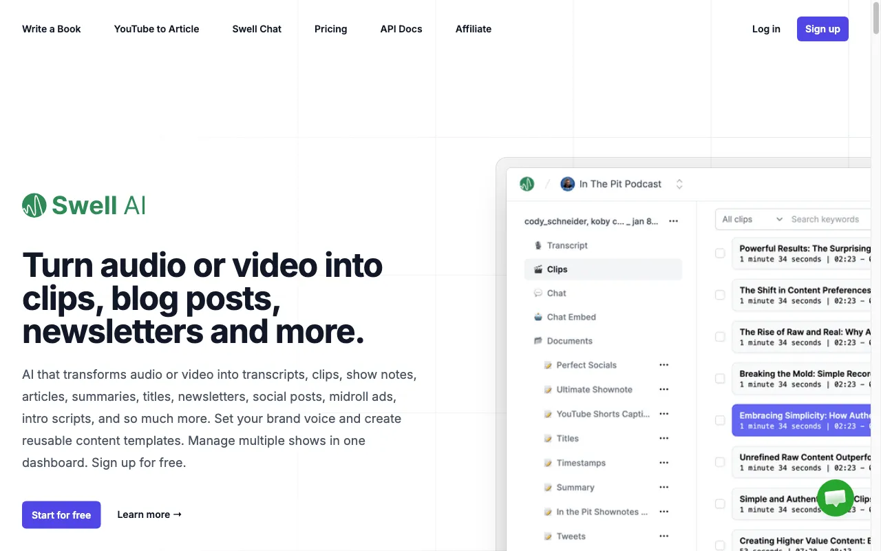
Task: Check the box for Simple and Authentic clip
Action: tap(720, 504)
